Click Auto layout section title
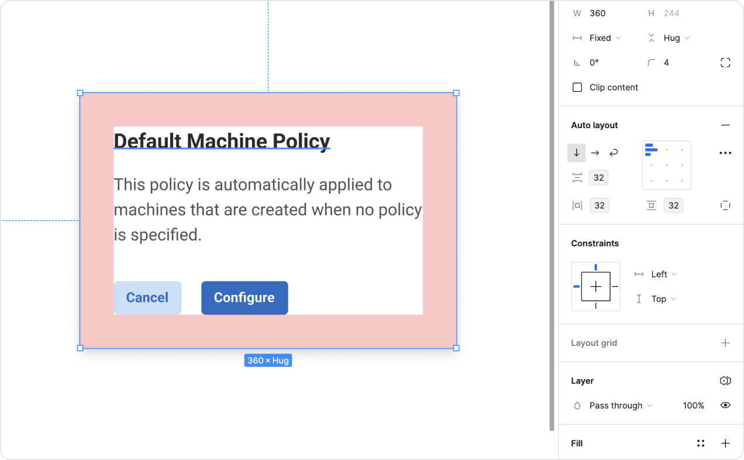 [x=594, y=125]
